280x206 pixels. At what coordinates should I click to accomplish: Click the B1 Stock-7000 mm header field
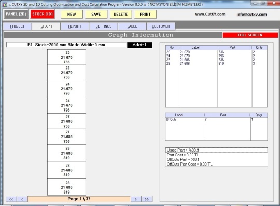point(66,45)
